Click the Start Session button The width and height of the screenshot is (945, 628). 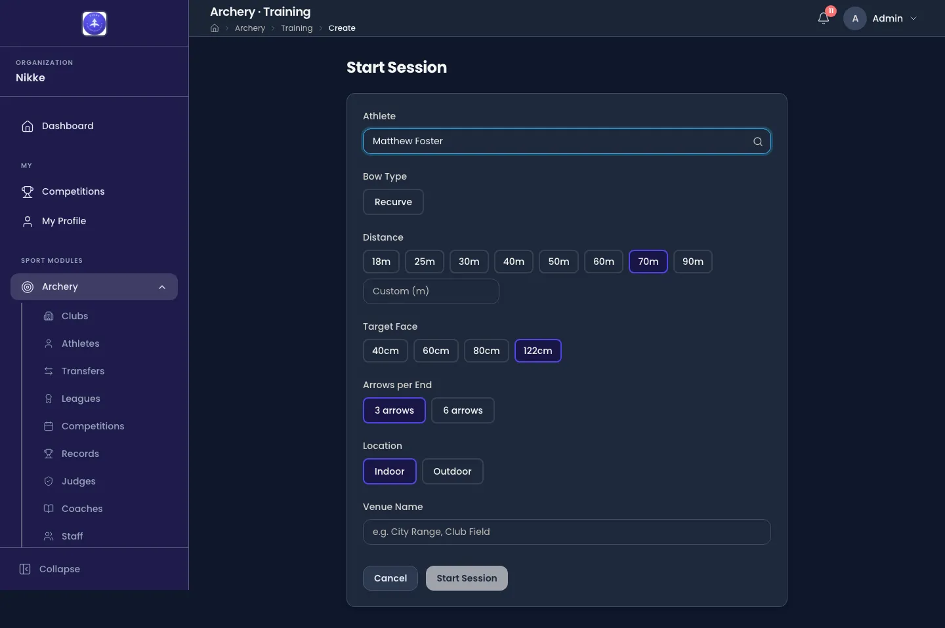(467, 578)
